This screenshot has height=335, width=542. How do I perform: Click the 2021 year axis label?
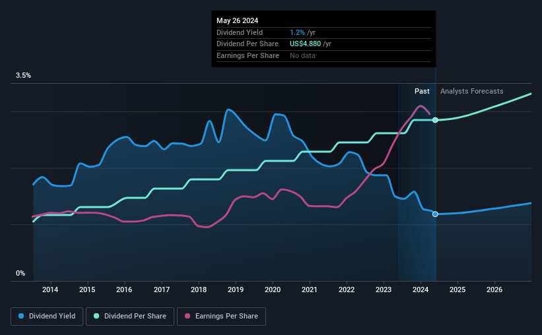pos(310,289)
